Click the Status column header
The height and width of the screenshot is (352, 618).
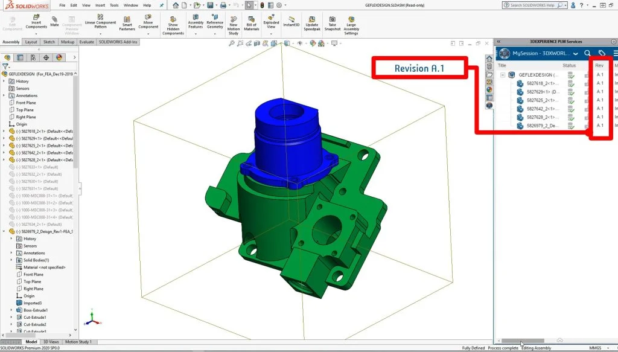(x=569, y=65)
